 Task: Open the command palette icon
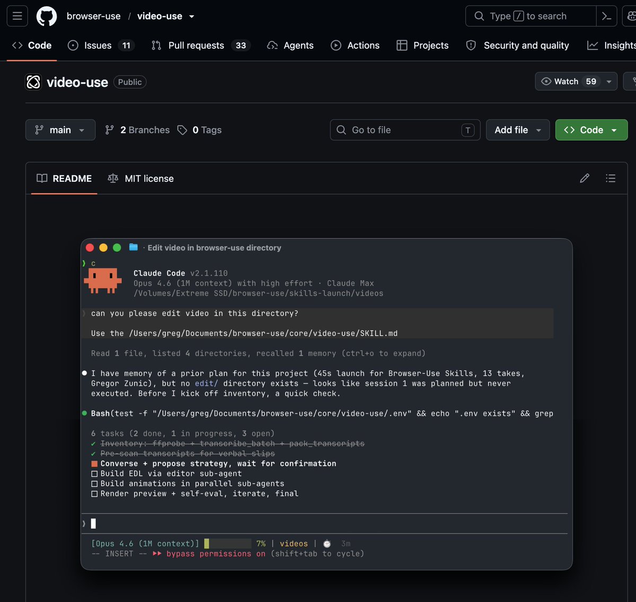[x=607, y=16]
